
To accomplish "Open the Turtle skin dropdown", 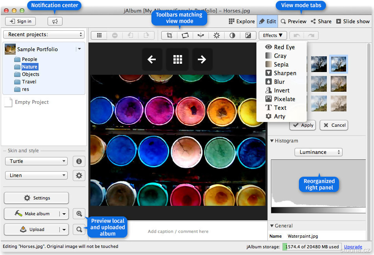I will (36, 161).
